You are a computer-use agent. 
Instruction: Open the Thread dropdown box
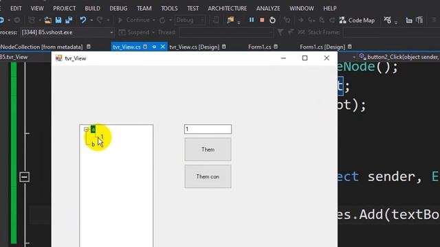click(x=226, y=32)
